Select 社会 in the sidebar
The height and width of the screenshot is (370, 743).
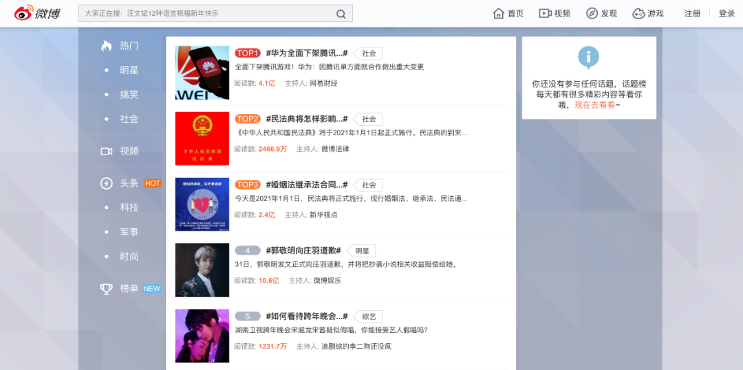point(129,119)
